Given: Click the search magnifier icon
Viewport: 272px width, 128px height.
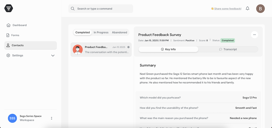Looking at the screenshot, I should [x=73, y=9].
